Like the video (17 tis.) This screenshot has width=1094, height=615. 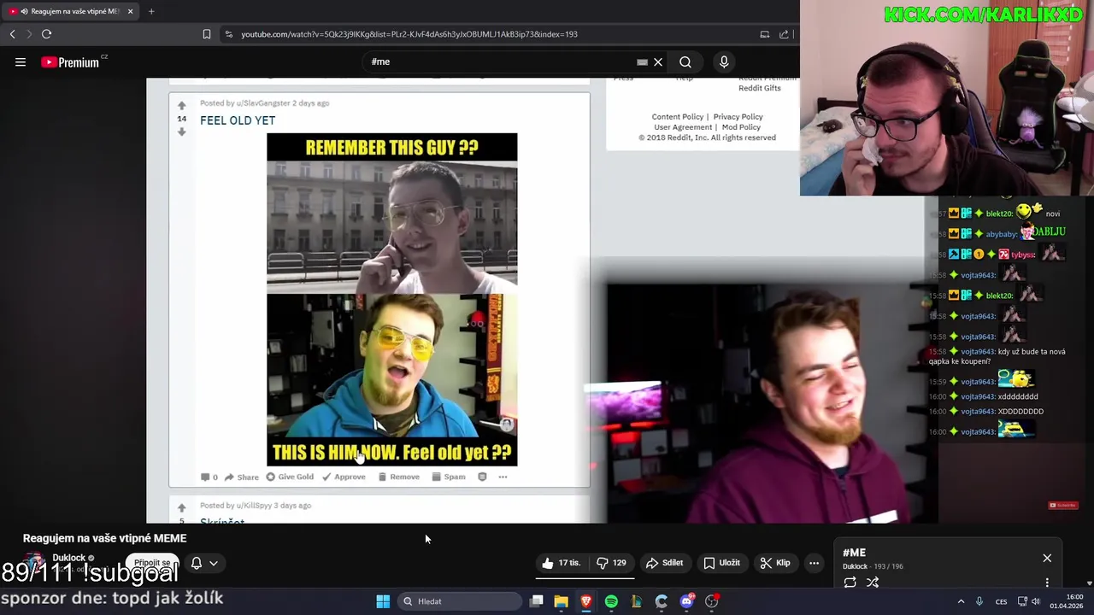click(x=561, y=563)
